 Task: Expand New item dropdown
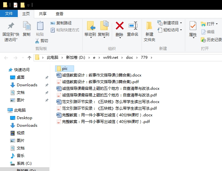(x=181, y=23)
